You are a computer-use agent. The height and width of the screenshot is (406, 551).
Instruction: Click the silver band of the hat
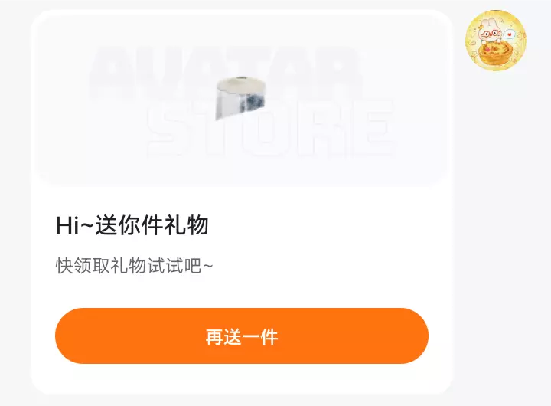pyautogui.click(x=242, y=104)
